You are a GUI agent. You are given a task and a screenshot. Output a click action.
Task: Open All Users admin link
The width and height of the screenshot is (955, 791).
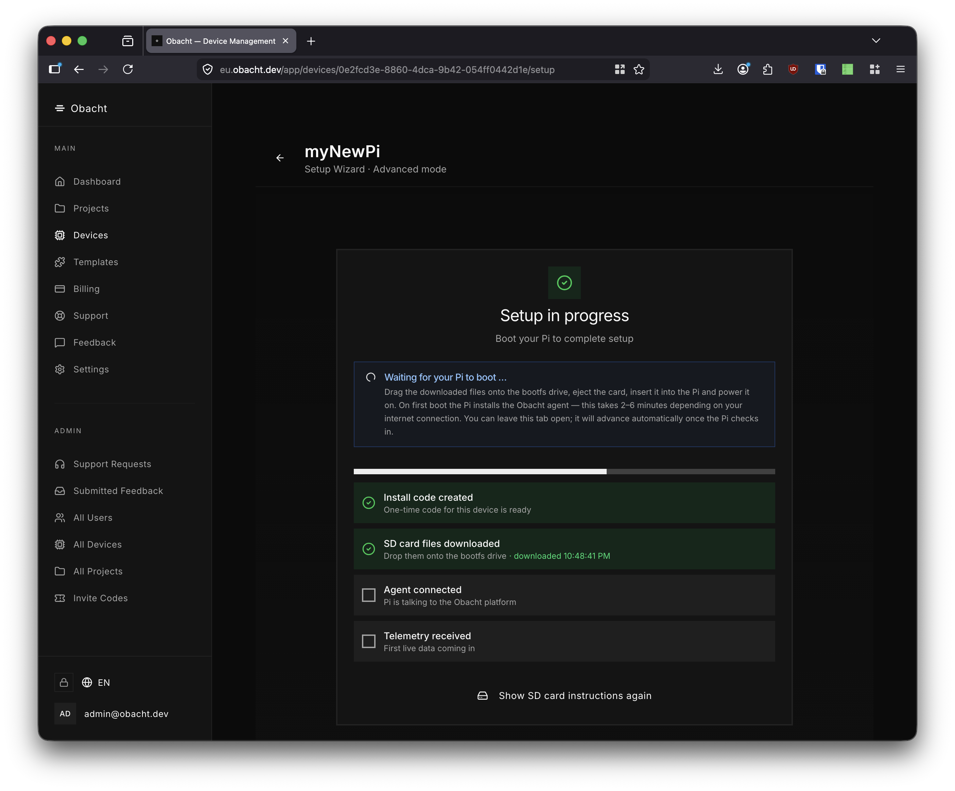click(84, 518)
